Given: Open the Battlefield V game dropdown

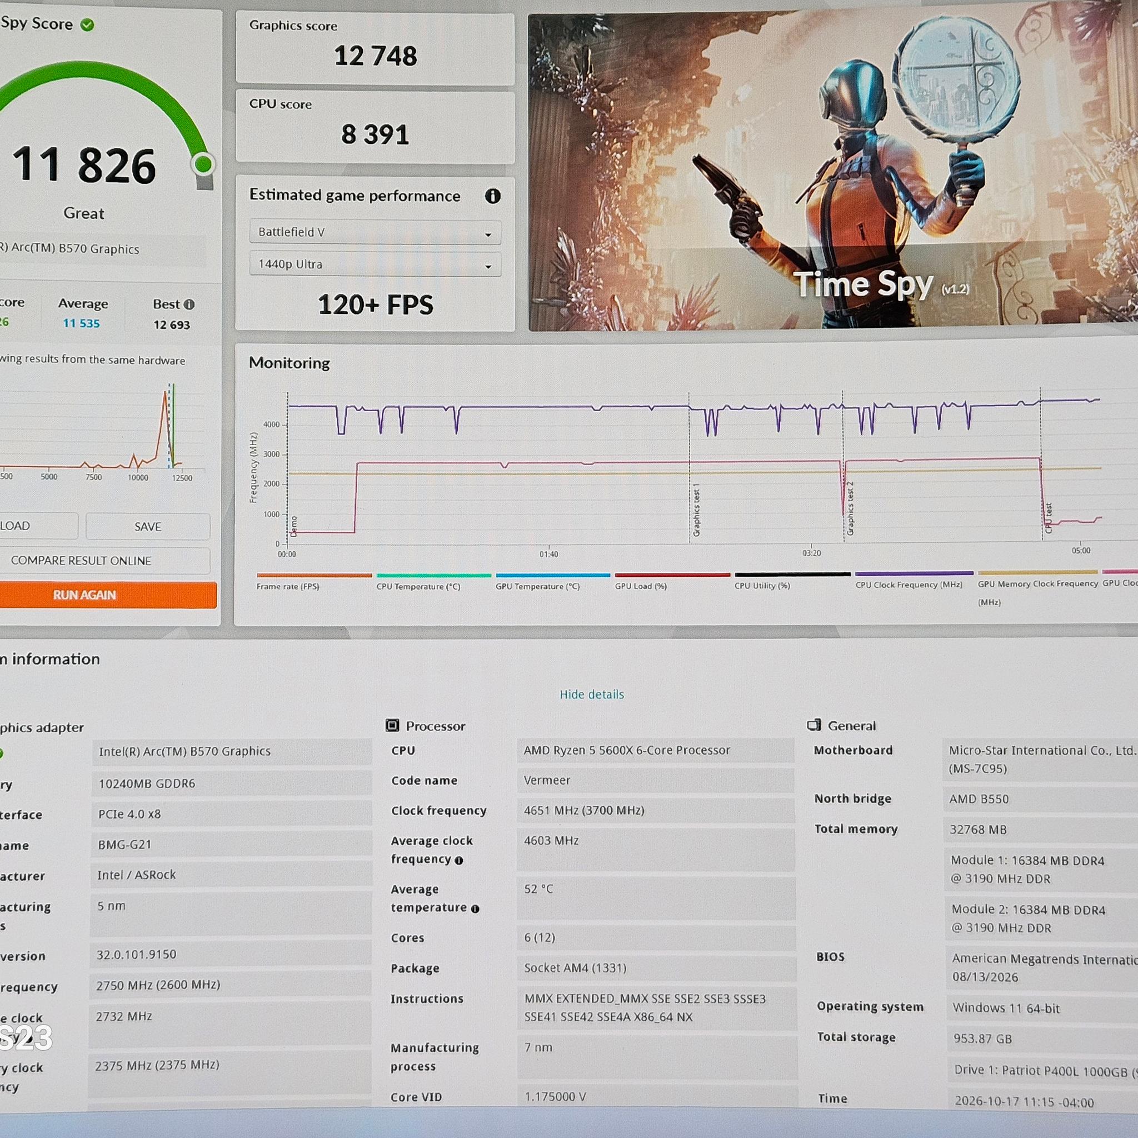Looking at the screenshot, I should [x=375, y=232].
